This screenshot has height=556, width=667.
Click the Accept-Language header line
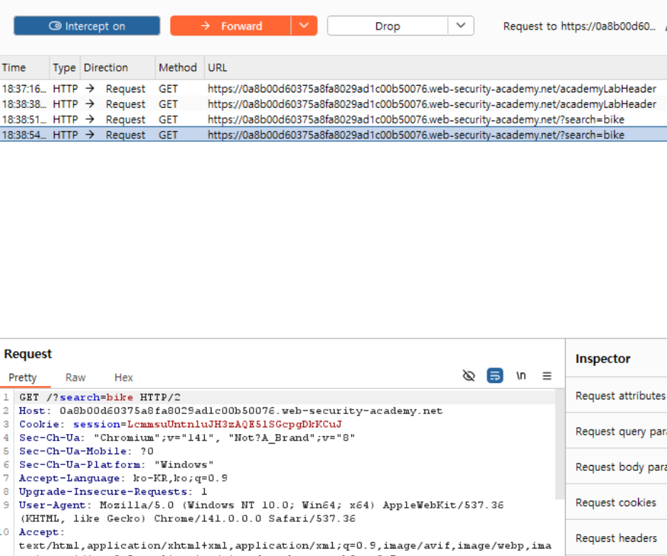click(123, 478)
